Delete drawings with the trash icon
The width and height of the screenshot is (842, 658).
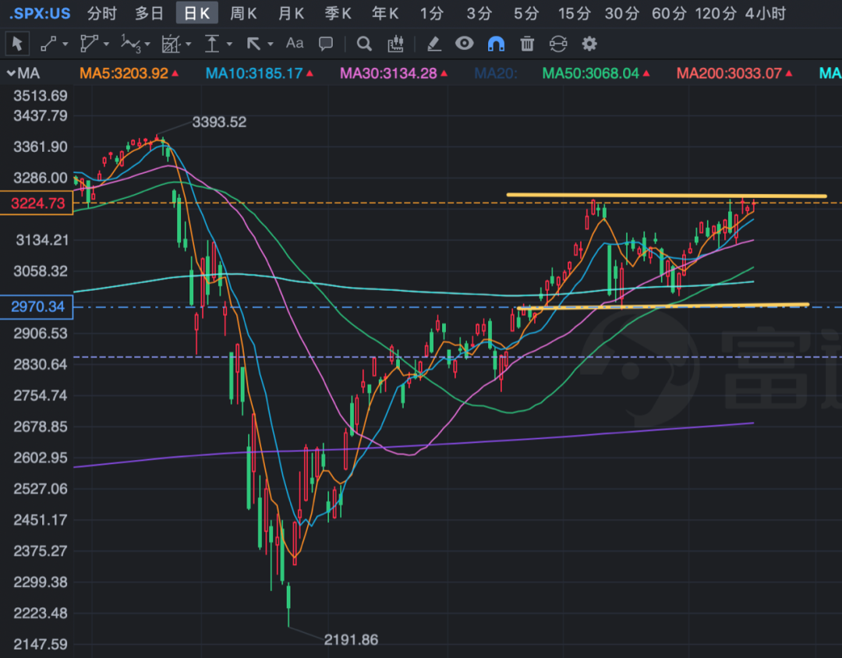[x=527, y=44]
